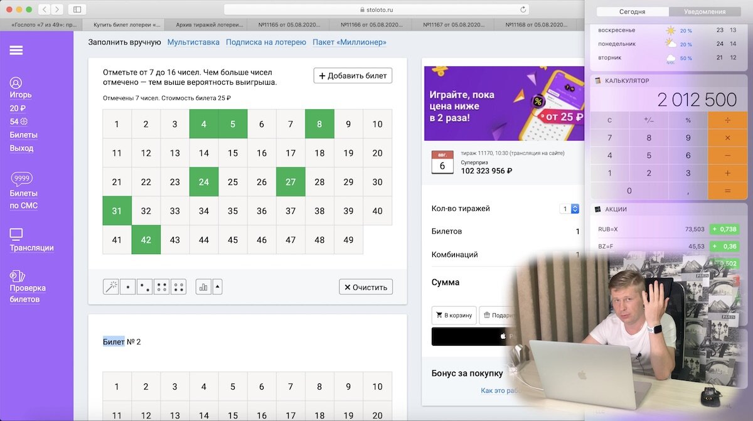753x421 pixels.
Task: Deselect number 4 in first ticket
Action: tap(204, 124)
